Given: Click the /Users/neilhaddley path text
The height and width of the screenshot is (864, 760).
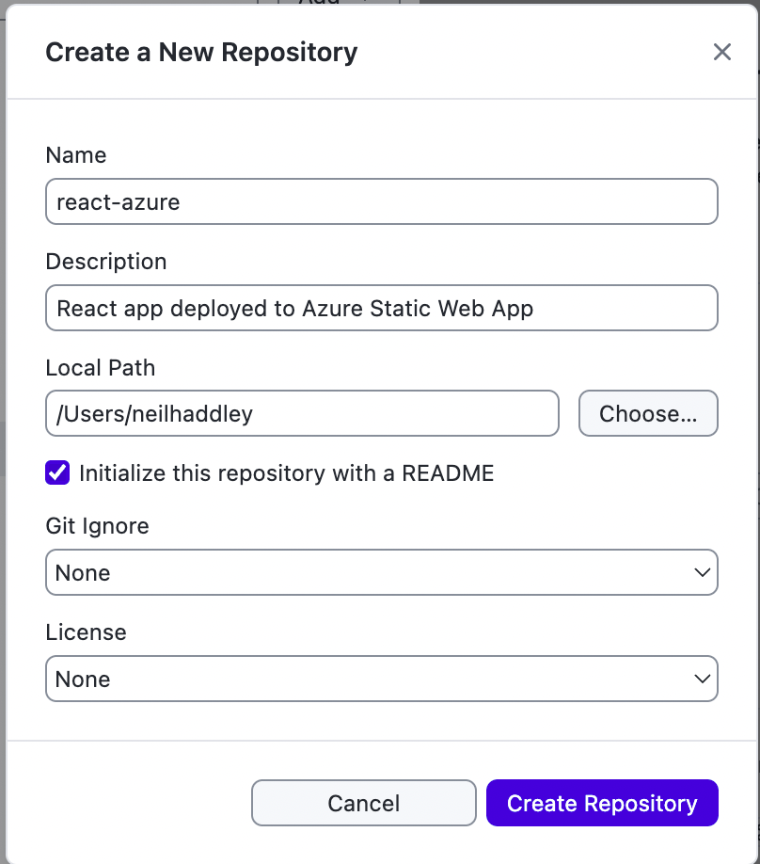Looking at the screenshot, I should point(155,414).
